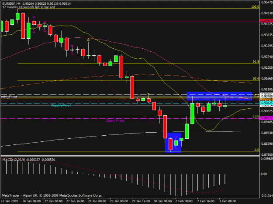Click the 0.87850 price on the scale

[267, 154]
